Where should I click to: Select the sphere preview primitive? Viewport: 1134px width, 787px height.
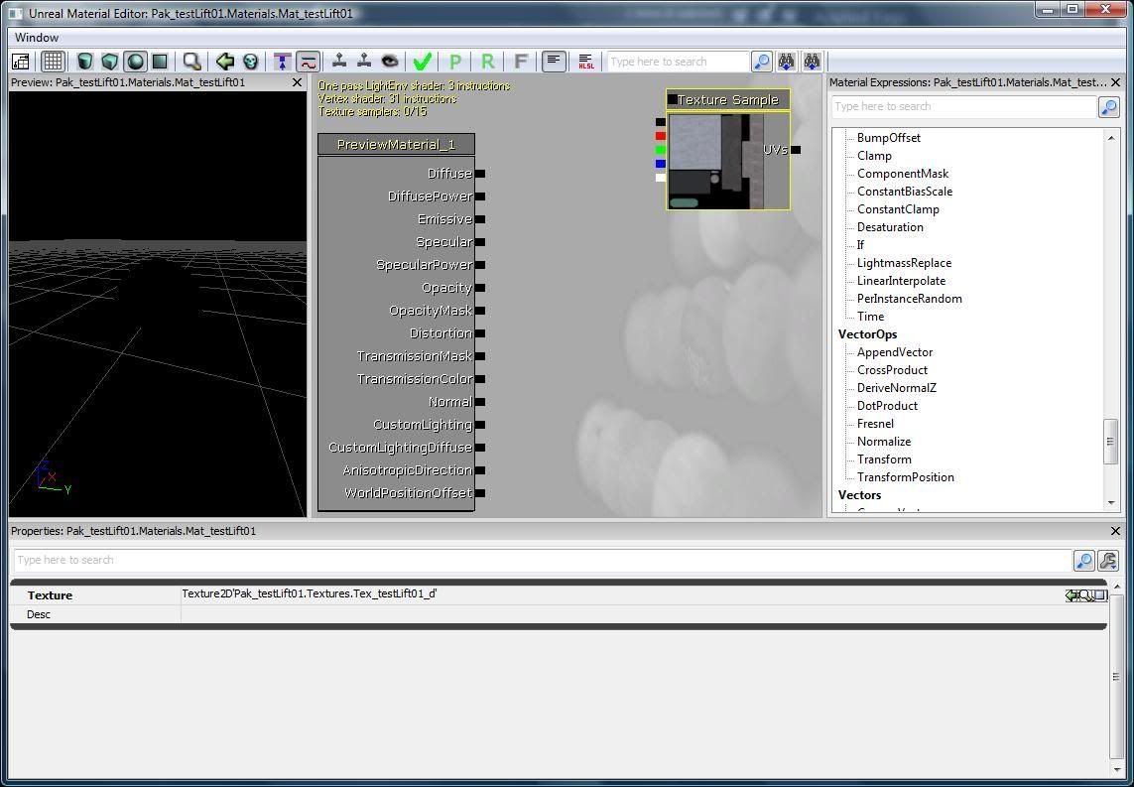(x=135, y=62)
